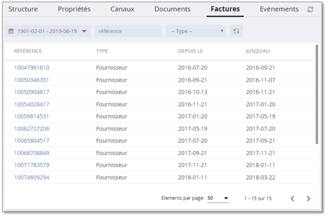331x218 pixels.
Task: Select the Evénements tab
Action: pos(279,9)
